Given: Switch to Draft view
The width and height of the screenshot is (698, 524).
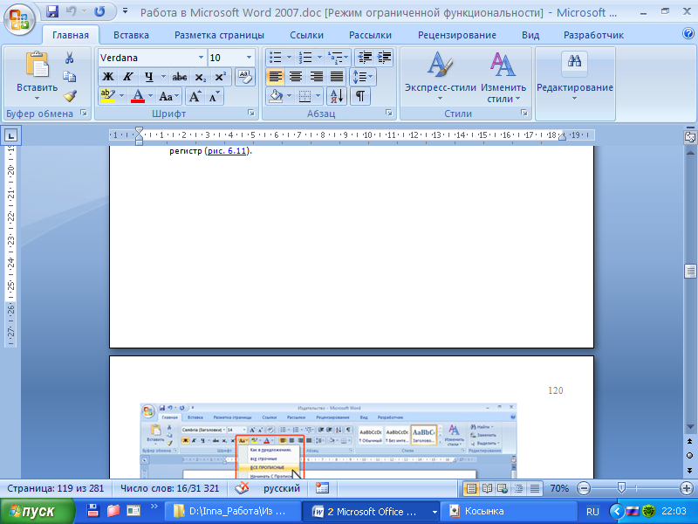Looking at the screenshot, I should (x=535, y=489).
